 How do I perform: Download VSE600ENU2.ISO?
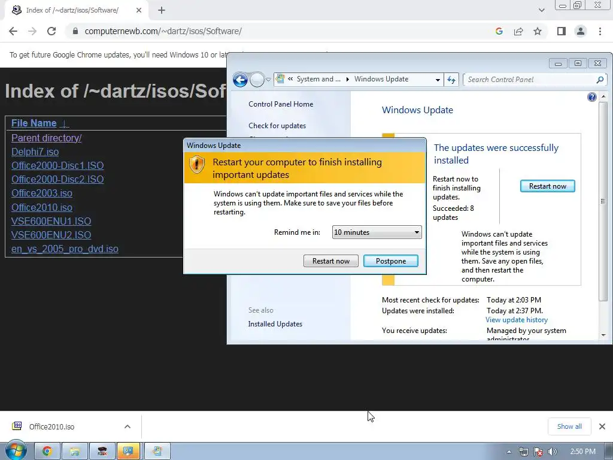point(51,235)
